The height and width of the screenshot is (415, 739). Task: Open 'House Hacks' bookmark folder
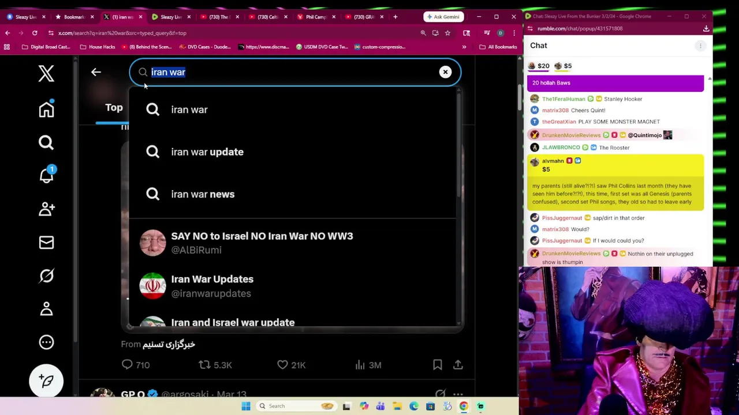pos(98,47)
